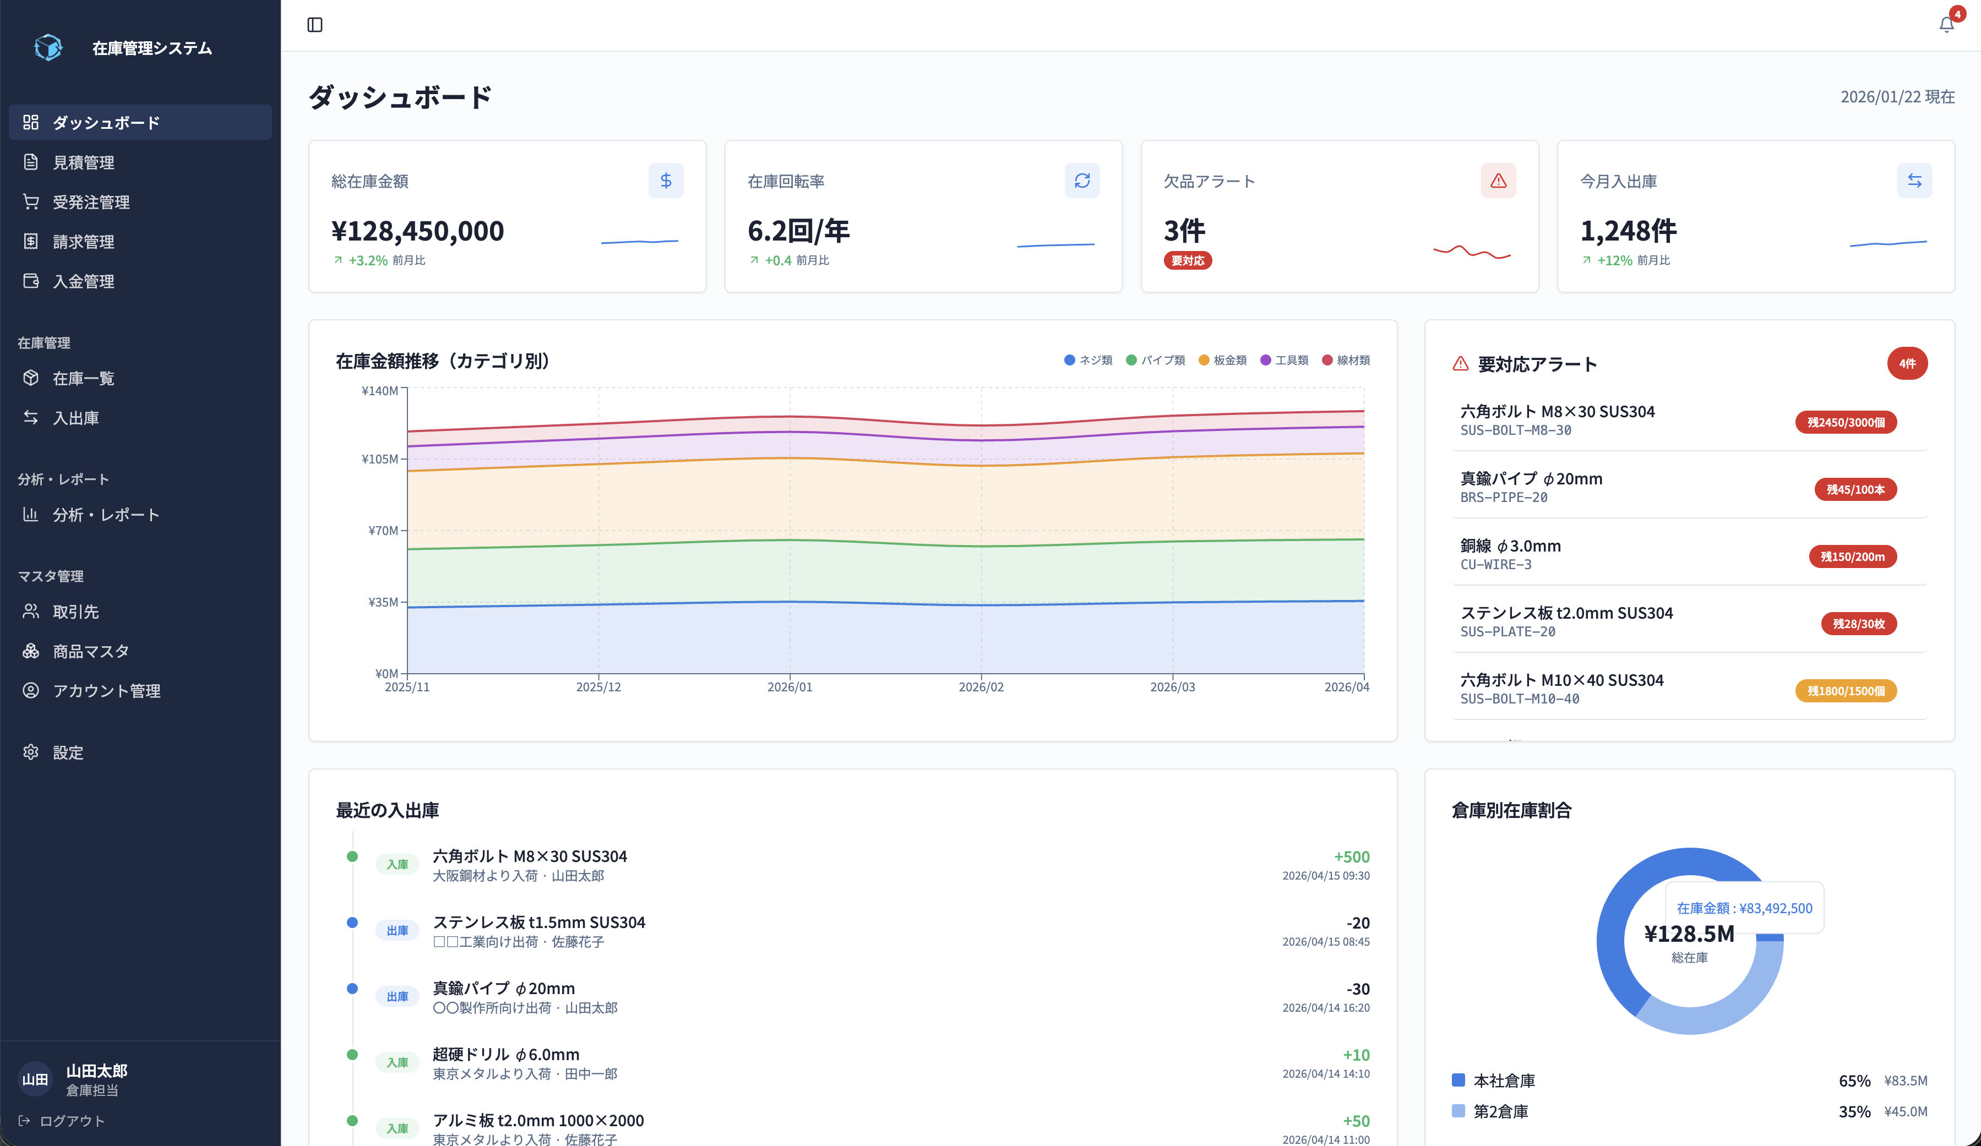Open 商品マスタ in the sidebar
Viewport: 1981px width, 1146px height.
click(x=140, y=651)
